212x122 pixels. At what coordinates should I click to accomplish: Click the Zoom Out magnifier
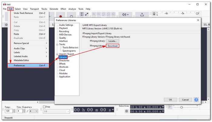pyautogui.click(x=99, y=14)
